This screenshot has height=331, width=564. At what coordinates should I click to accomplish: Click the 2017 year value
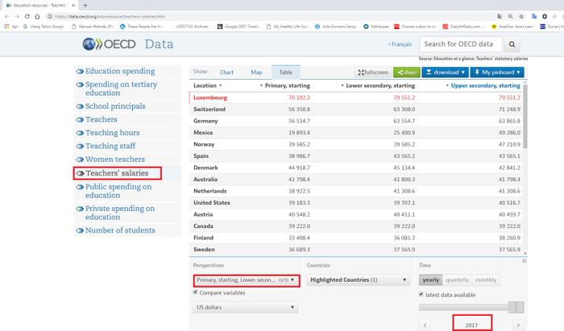tap(471, 325)
